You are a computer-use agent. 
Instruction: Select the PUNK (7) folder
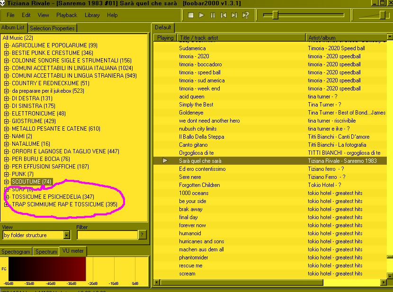pos(23,174)
